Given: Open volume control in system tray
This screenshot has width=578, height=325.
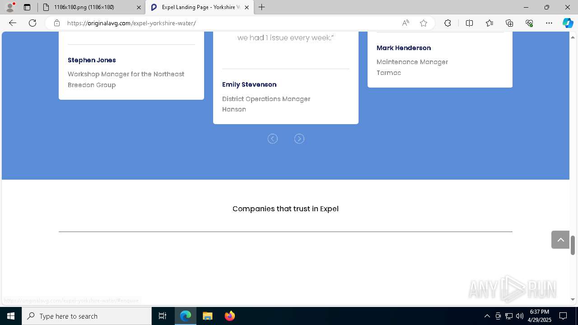Looking at the screenshot, I should point(520,316).
